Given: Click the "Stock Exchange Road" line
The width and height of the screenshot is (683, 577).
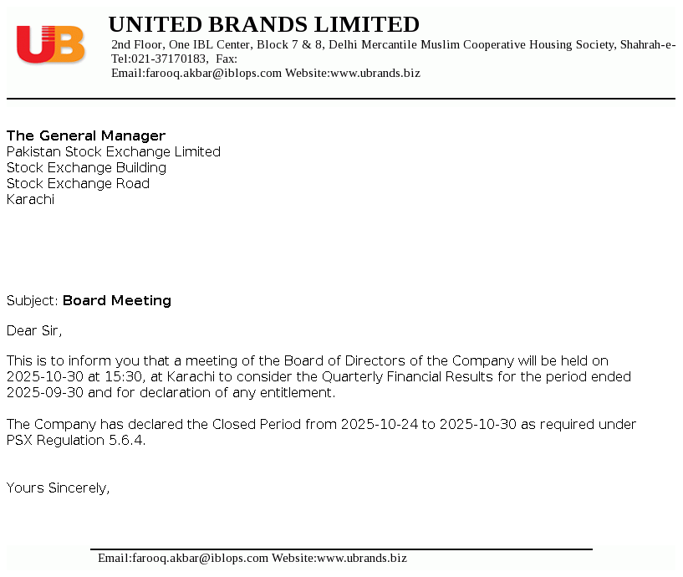Looking at the screenshot, I should click(78, 183).
